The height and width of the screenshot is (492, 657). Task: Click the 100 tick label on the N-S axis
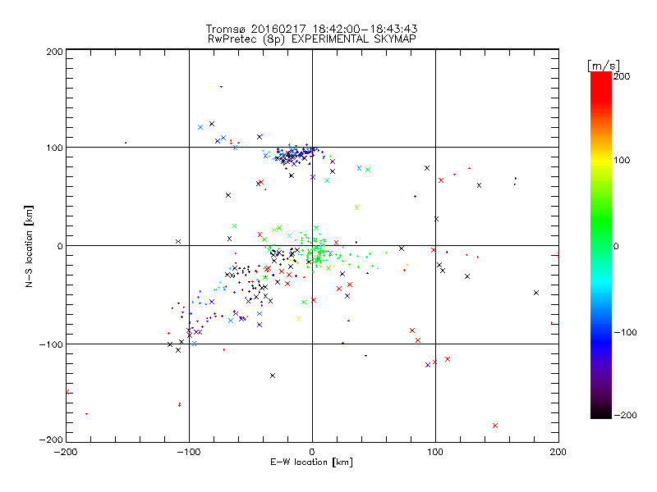(54, 148)
